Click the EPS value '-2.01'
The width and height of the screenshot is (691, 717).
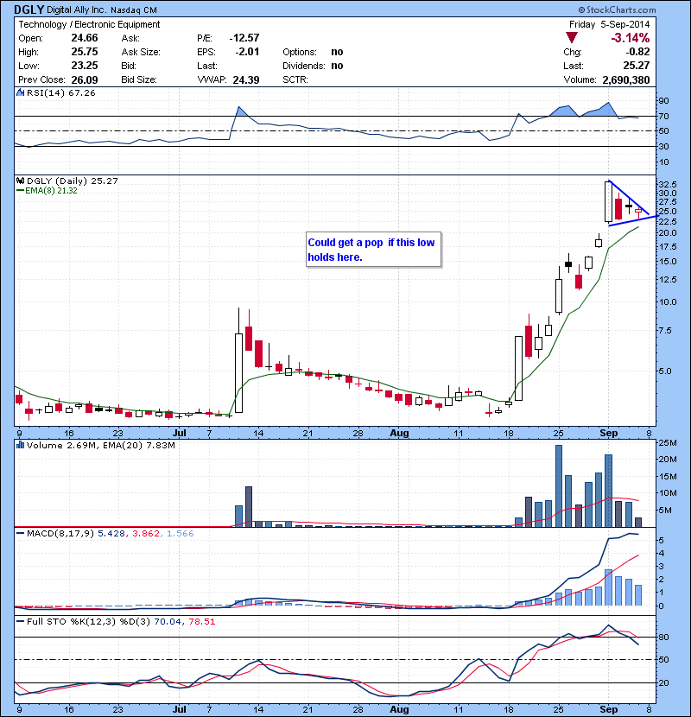click(x=247, y=52)
